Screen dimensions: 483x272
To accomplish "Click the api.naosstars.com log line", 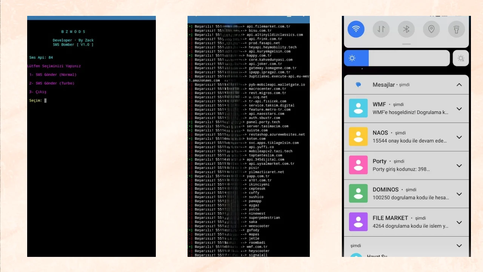I will 236,114.
